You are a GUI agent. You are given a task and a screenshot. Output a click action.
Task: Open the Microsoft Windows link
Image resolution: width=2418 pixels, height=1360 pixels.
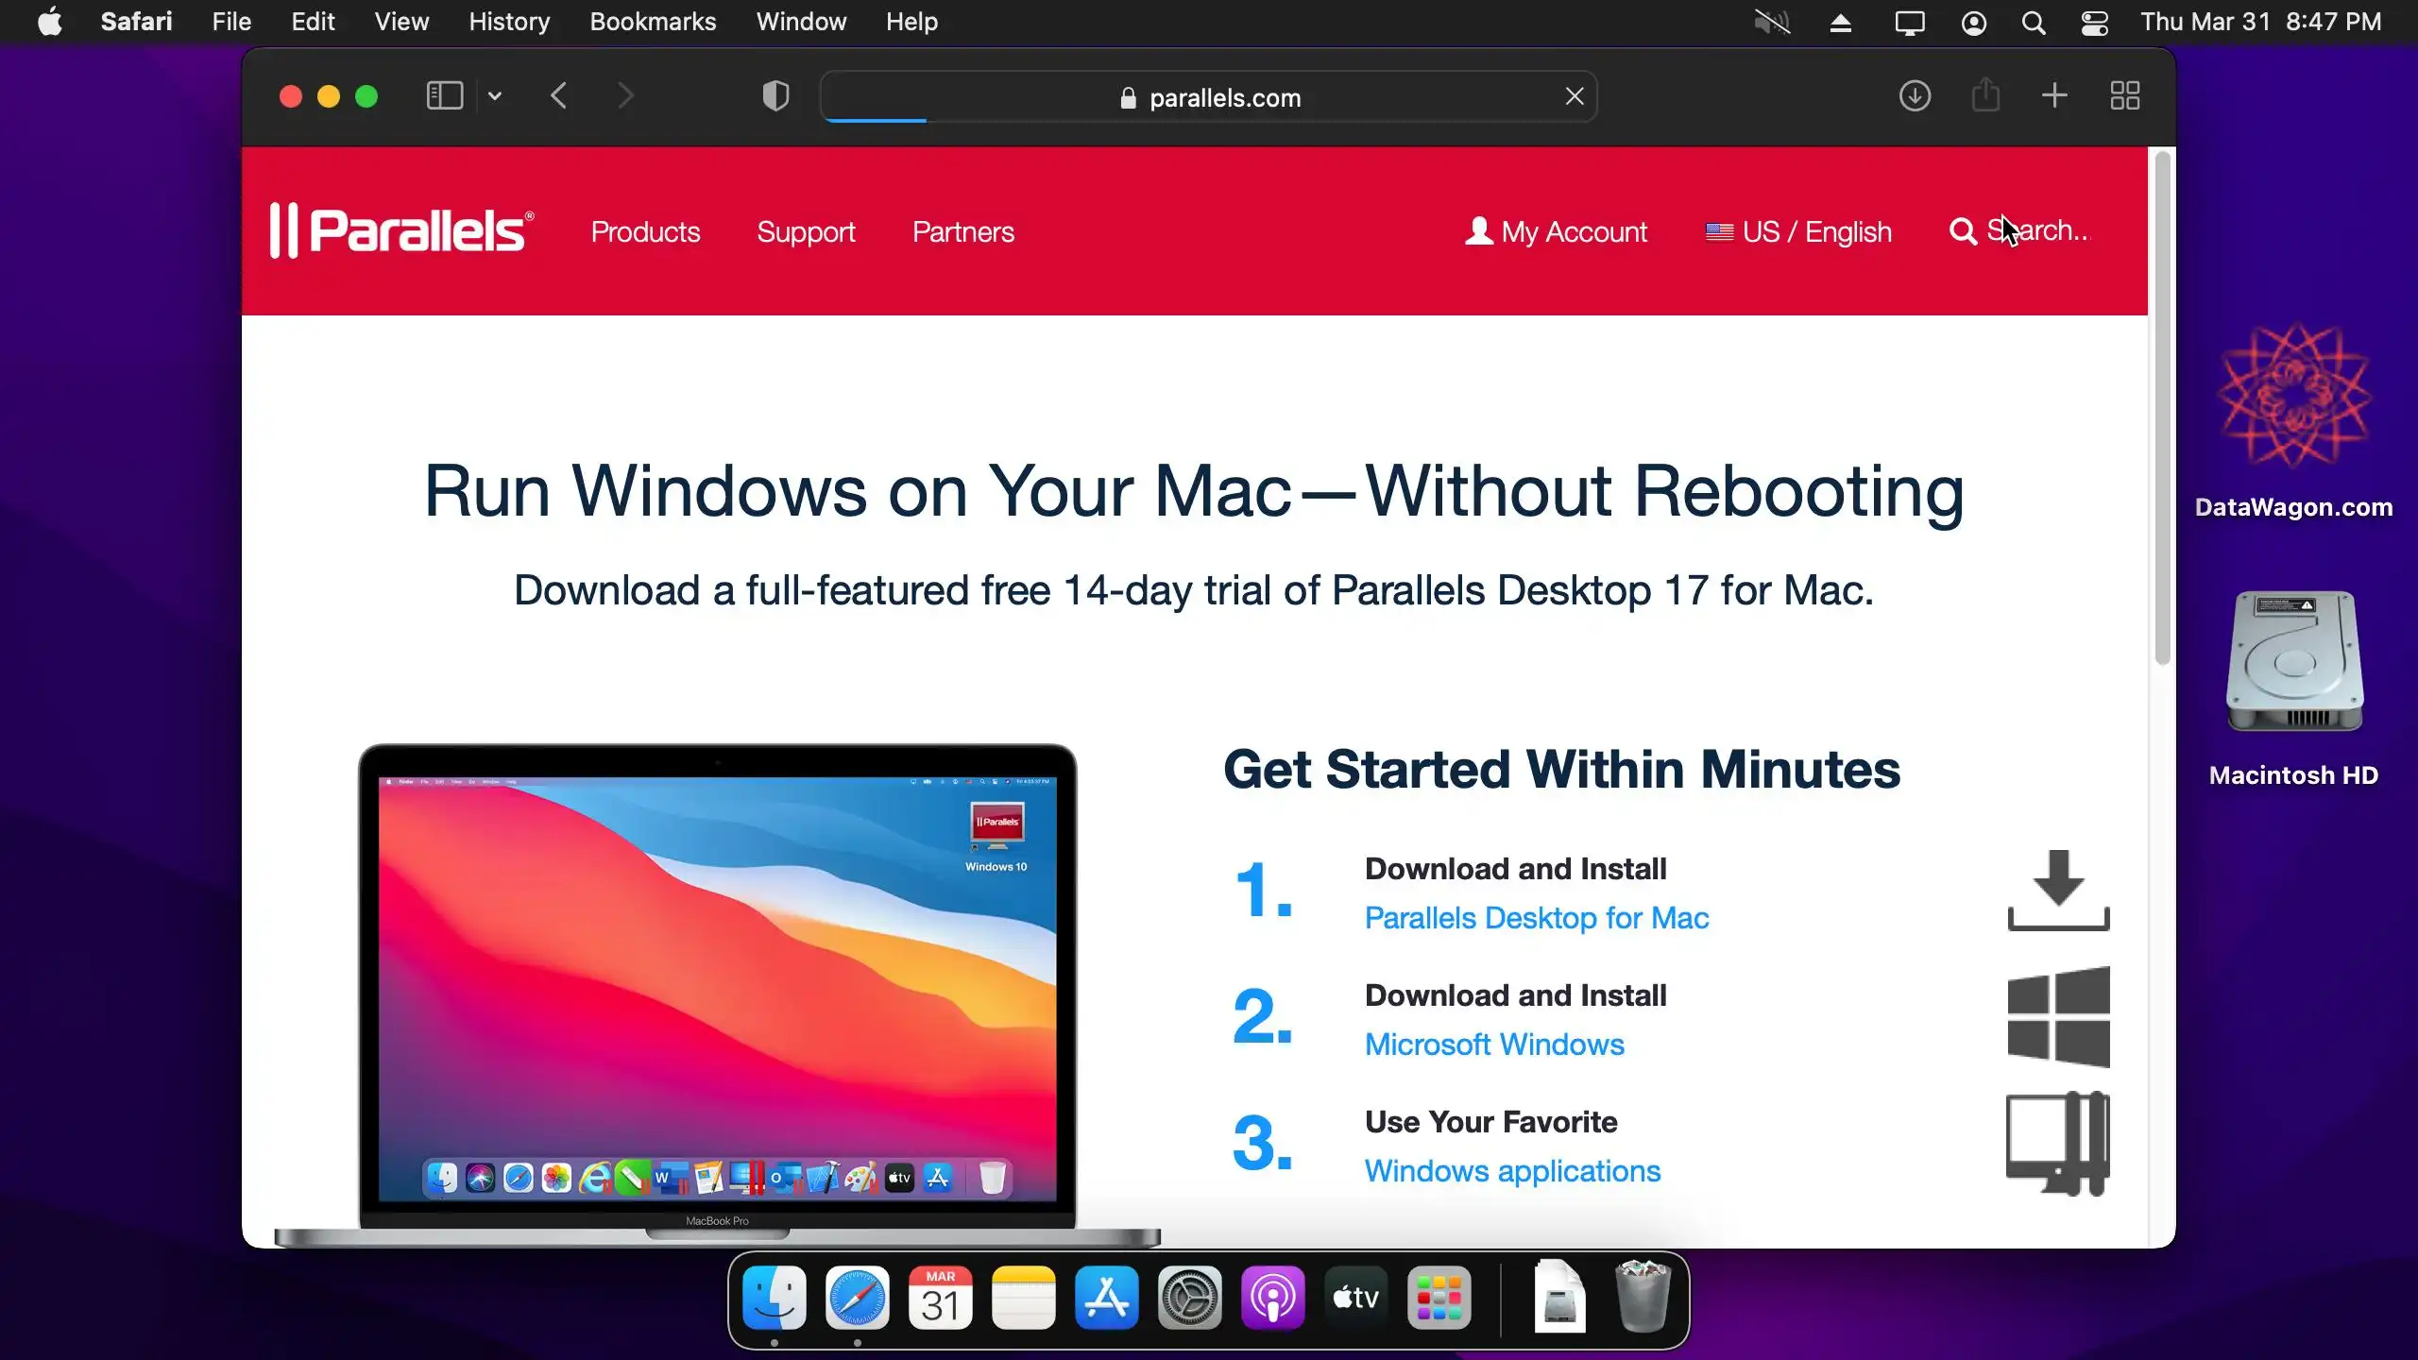[1494, 1045]
